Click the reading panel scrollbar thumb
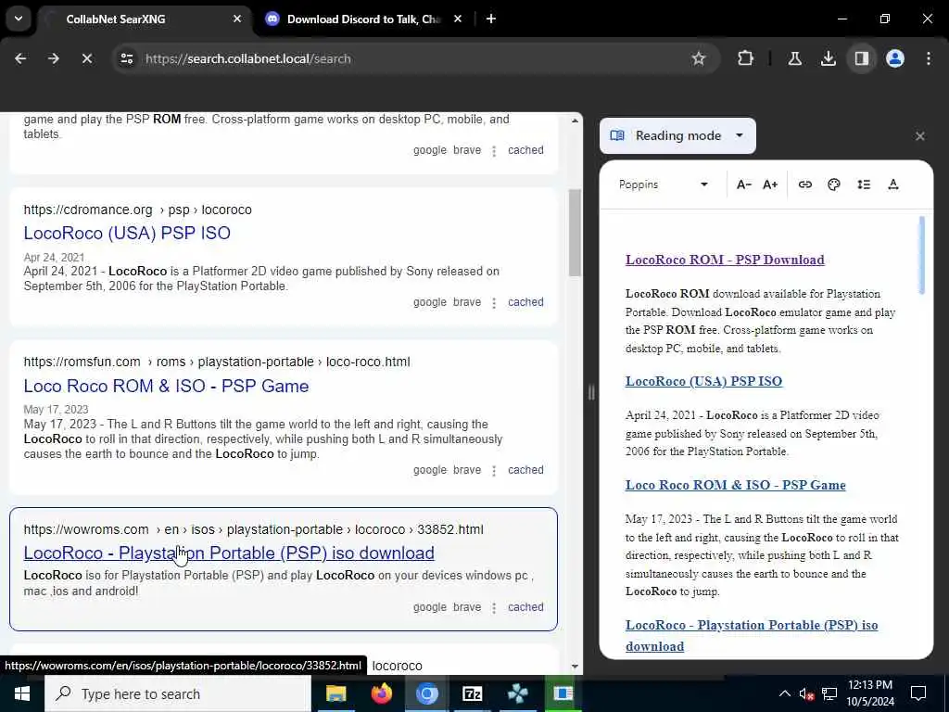Image resolution: width=949 pixels, height=712 pixels. click(x=922, y=255)
